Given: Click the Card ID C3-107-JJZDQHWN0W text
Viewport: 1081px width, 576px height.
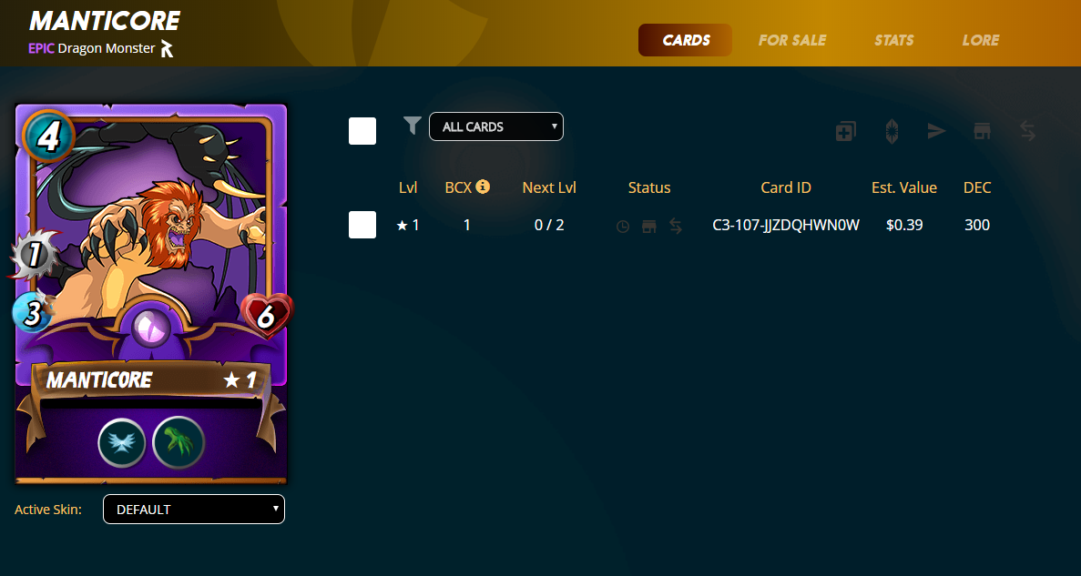Looking at the screenshot, I should coord(786,225).
